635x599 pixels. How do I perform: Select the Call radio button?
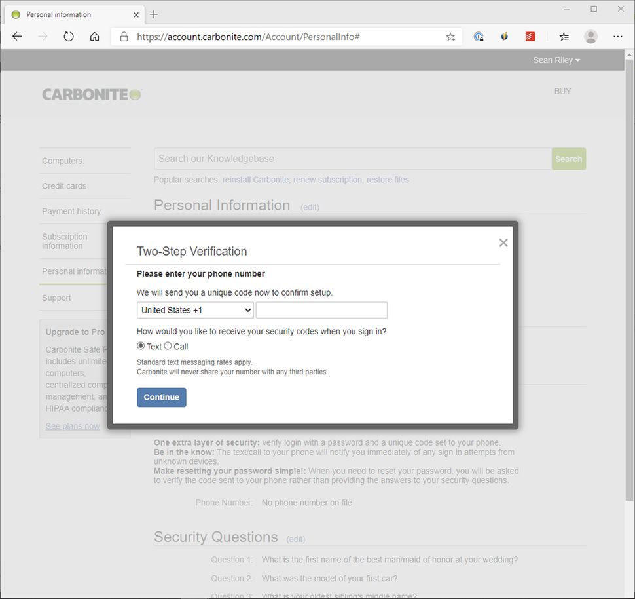click(168, 345)
